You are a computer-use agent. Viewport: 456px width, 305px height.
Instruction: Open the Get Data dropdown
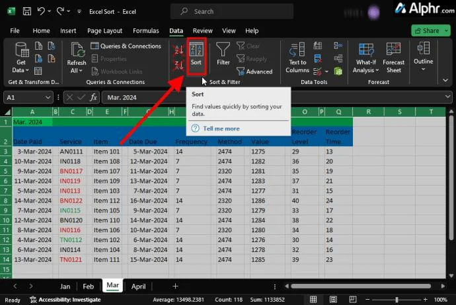coord(21,58)
